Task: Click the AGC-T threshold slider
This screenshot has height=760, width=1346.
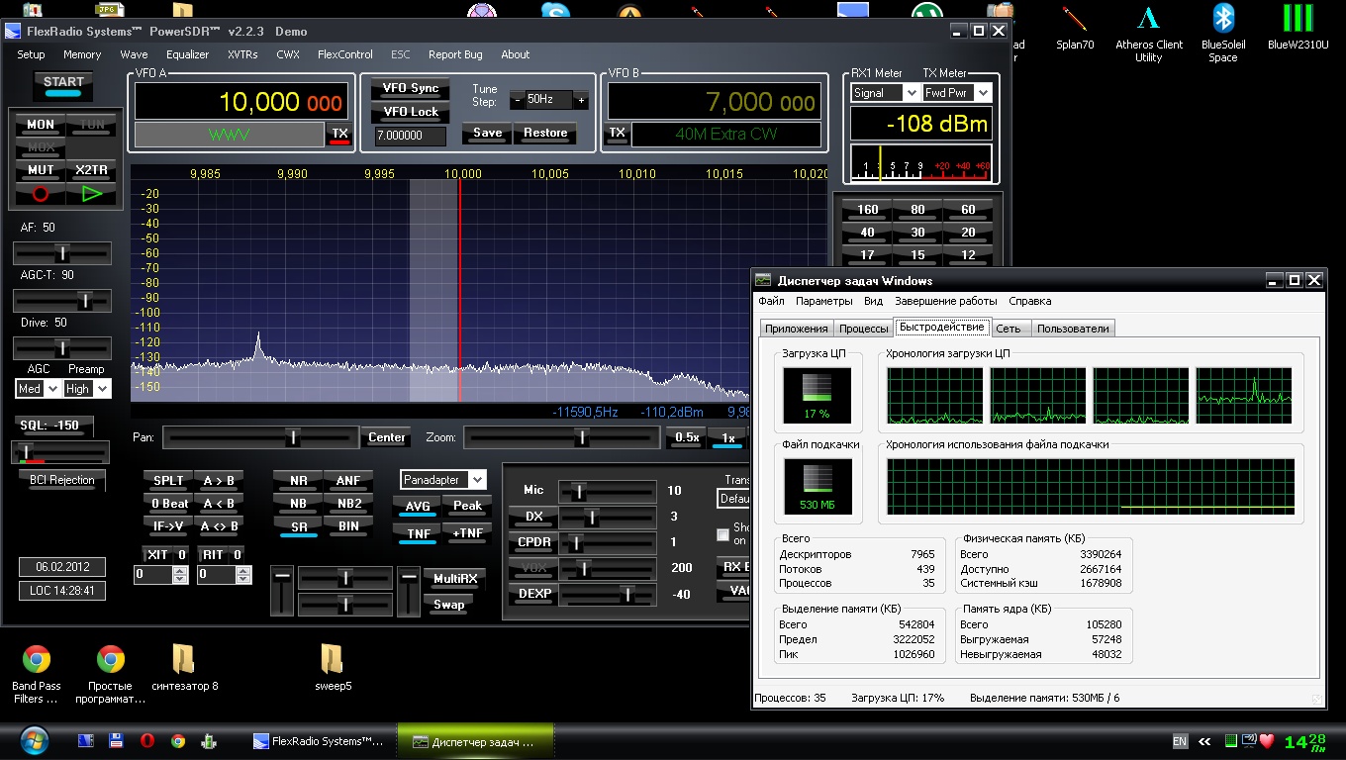Action: click(62, 300)
